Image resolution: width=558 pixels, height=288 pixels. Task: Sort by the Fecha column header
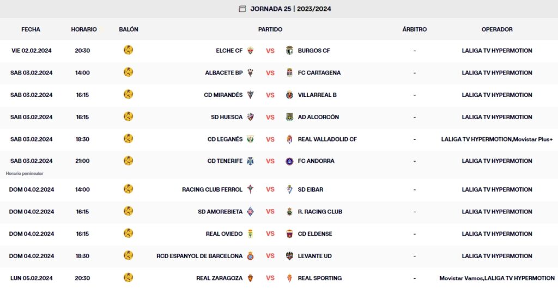31,29
